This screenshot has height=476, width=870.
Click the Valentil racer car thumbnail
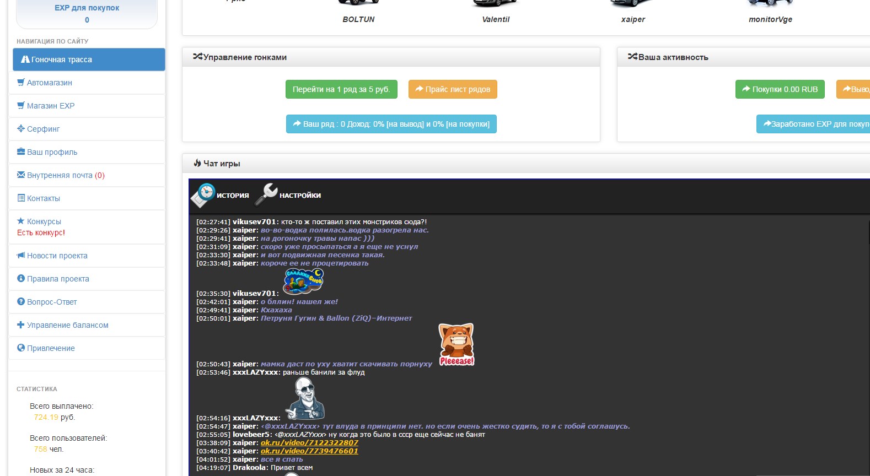pos(495,4)
